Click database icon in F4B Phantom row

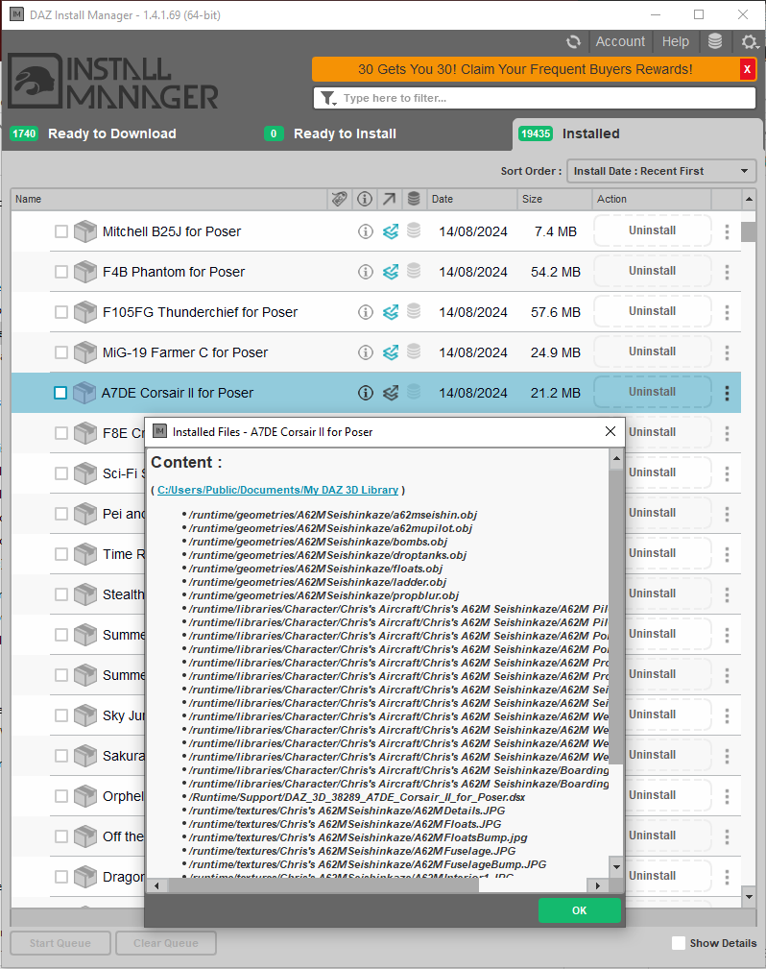pyautogui.click(x=414, y=271)
